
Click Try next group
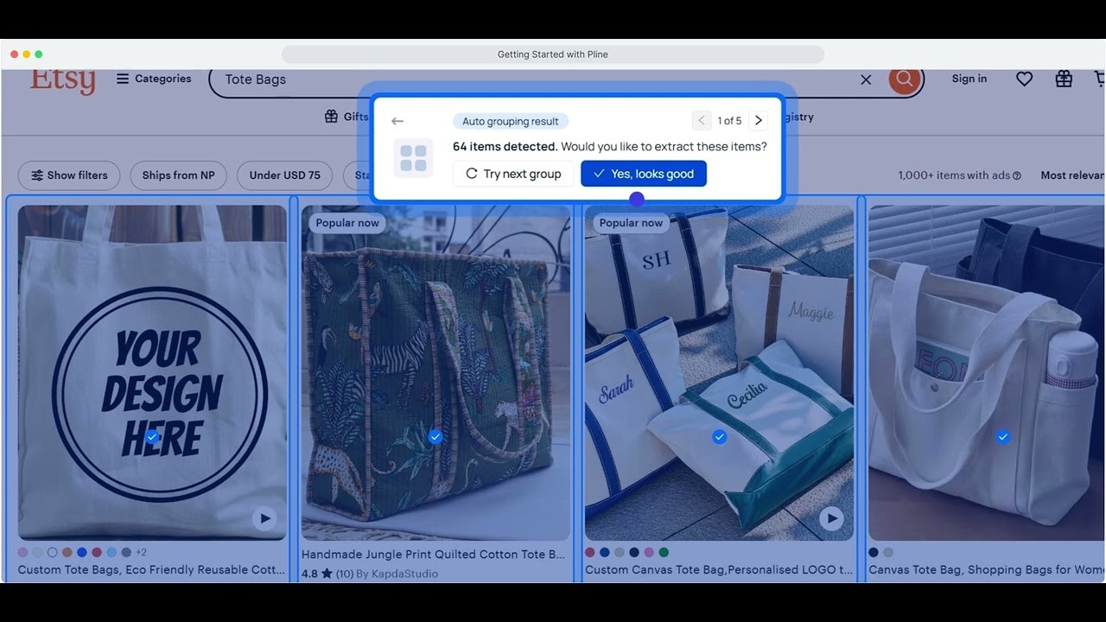513,174
